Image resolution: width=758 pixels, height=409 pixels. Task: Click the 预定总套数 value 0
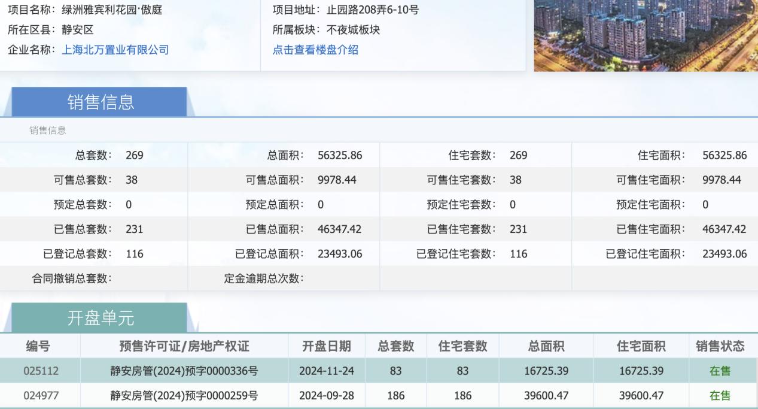[x=129, y=204]
